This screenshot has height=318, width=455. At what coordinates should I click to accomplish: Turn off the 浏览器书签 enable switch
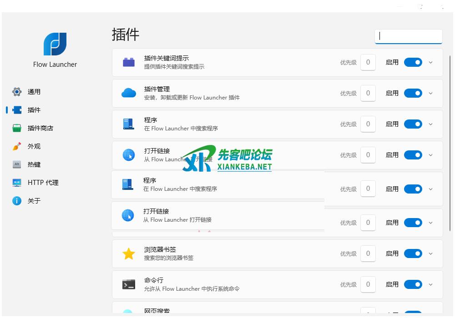pos(413,253)
